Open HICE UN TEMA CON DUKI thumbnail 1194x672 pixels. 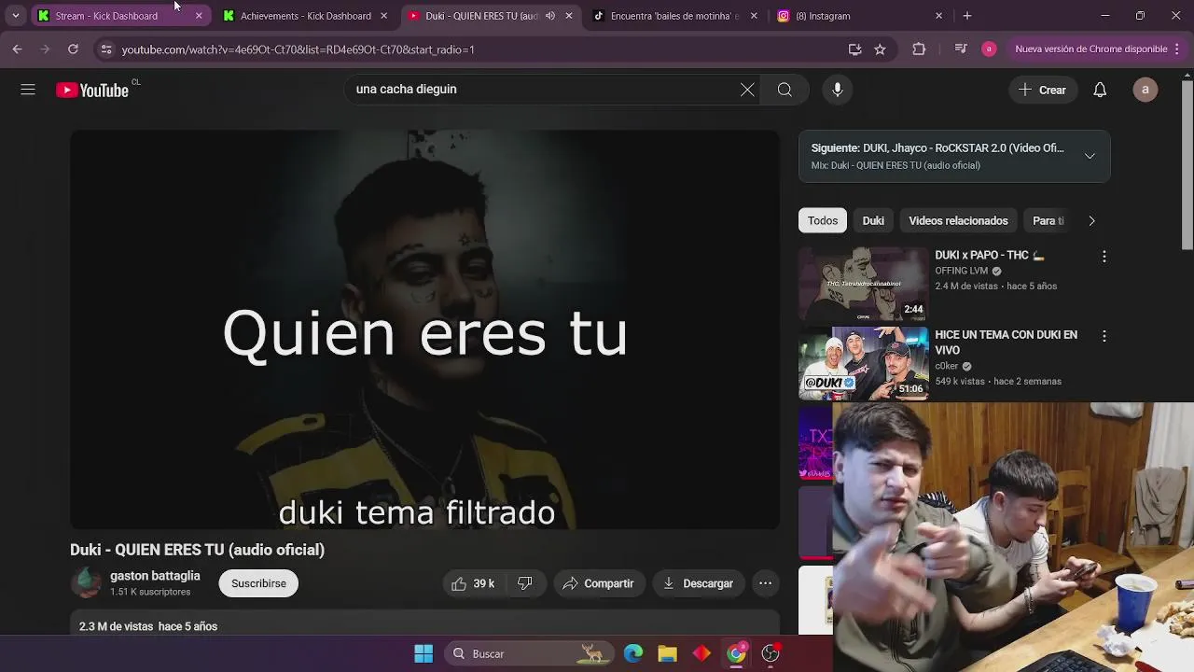(x=863, y=363)
